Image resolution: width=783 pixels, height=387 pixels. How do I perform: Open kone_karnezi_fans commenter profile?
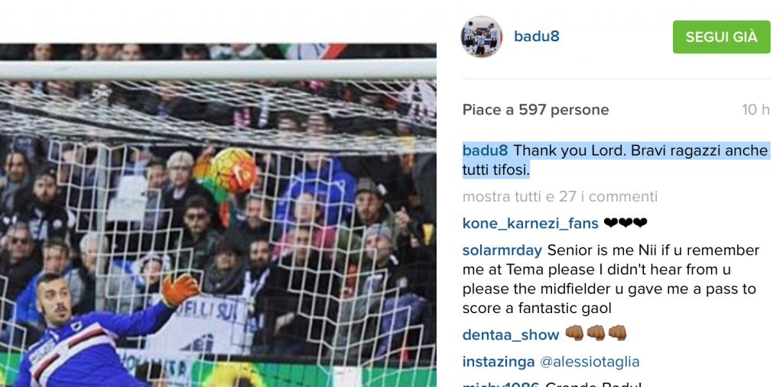(x=531, y=224)
